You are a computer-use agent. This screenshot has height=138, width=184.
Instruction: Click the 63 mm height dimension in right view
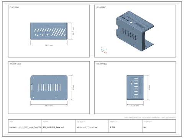149,88
